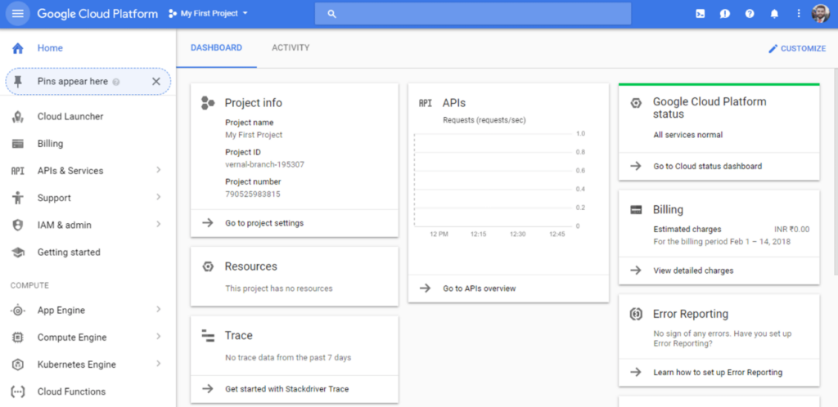838x407 pixels.
Task: Click the Trace card icon
Action: point(207,336)
